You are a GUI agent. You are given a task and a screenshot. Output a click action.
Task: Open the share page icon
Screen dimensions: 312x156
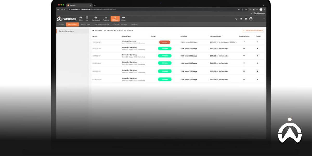(242, 9)
